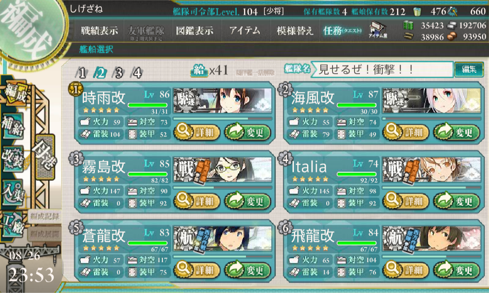Click the アイテム屋 item shop icon
The width and height of the screenshot is (489, 293).
pos(378,30)
